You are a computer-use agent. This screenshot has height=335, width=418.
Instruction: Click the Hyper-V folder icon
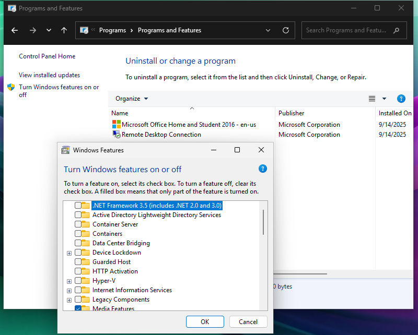click(86, 280)
